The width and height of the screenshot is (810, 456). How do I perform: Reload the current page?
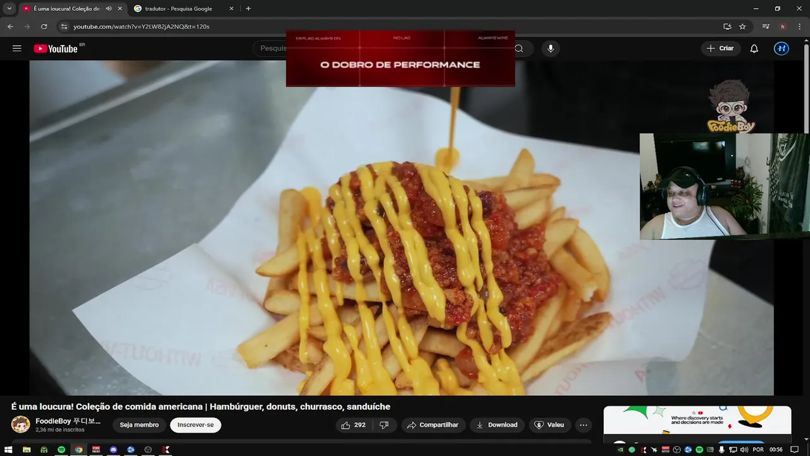tap(44, 27)
